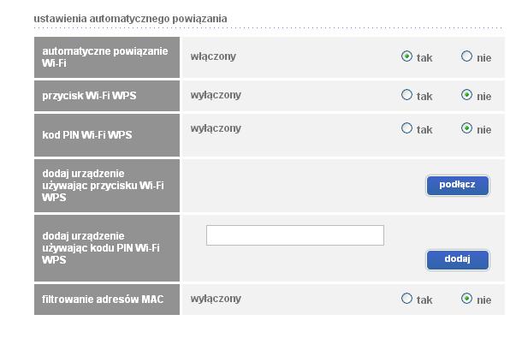Click the "przycisk Wi-Fi WPS" row label
Screen dimensions: 516x356
pyautogui.click(x=89, y=96)
